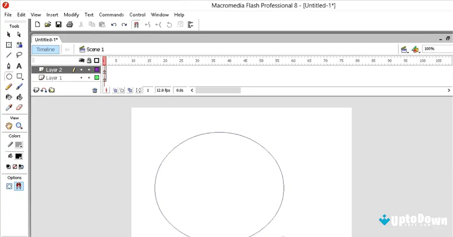Open the Edit Scene dropdown

(404, 49)
